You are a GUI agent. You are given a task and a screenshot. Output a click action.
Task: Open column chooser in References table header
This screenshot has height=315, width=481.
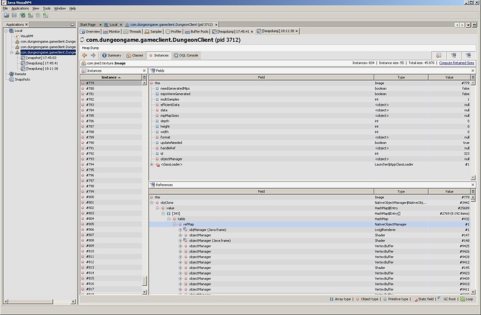click(473, 192)
